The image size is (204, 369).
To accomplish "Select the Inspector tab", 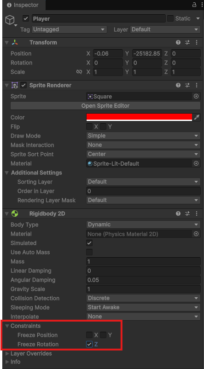I will click(23, 5).
